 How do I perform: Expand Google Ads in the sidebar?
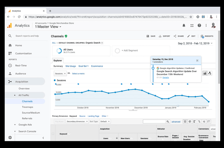pos(15,125)
